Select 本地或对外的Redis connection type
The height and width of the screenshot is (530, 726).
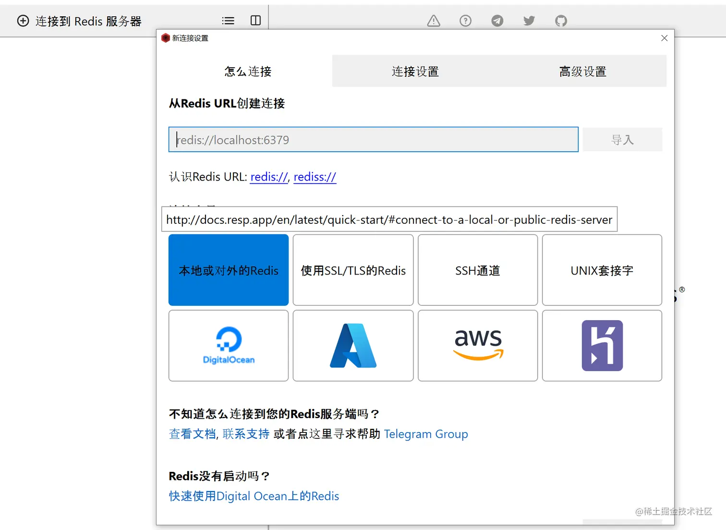point(229,270)
